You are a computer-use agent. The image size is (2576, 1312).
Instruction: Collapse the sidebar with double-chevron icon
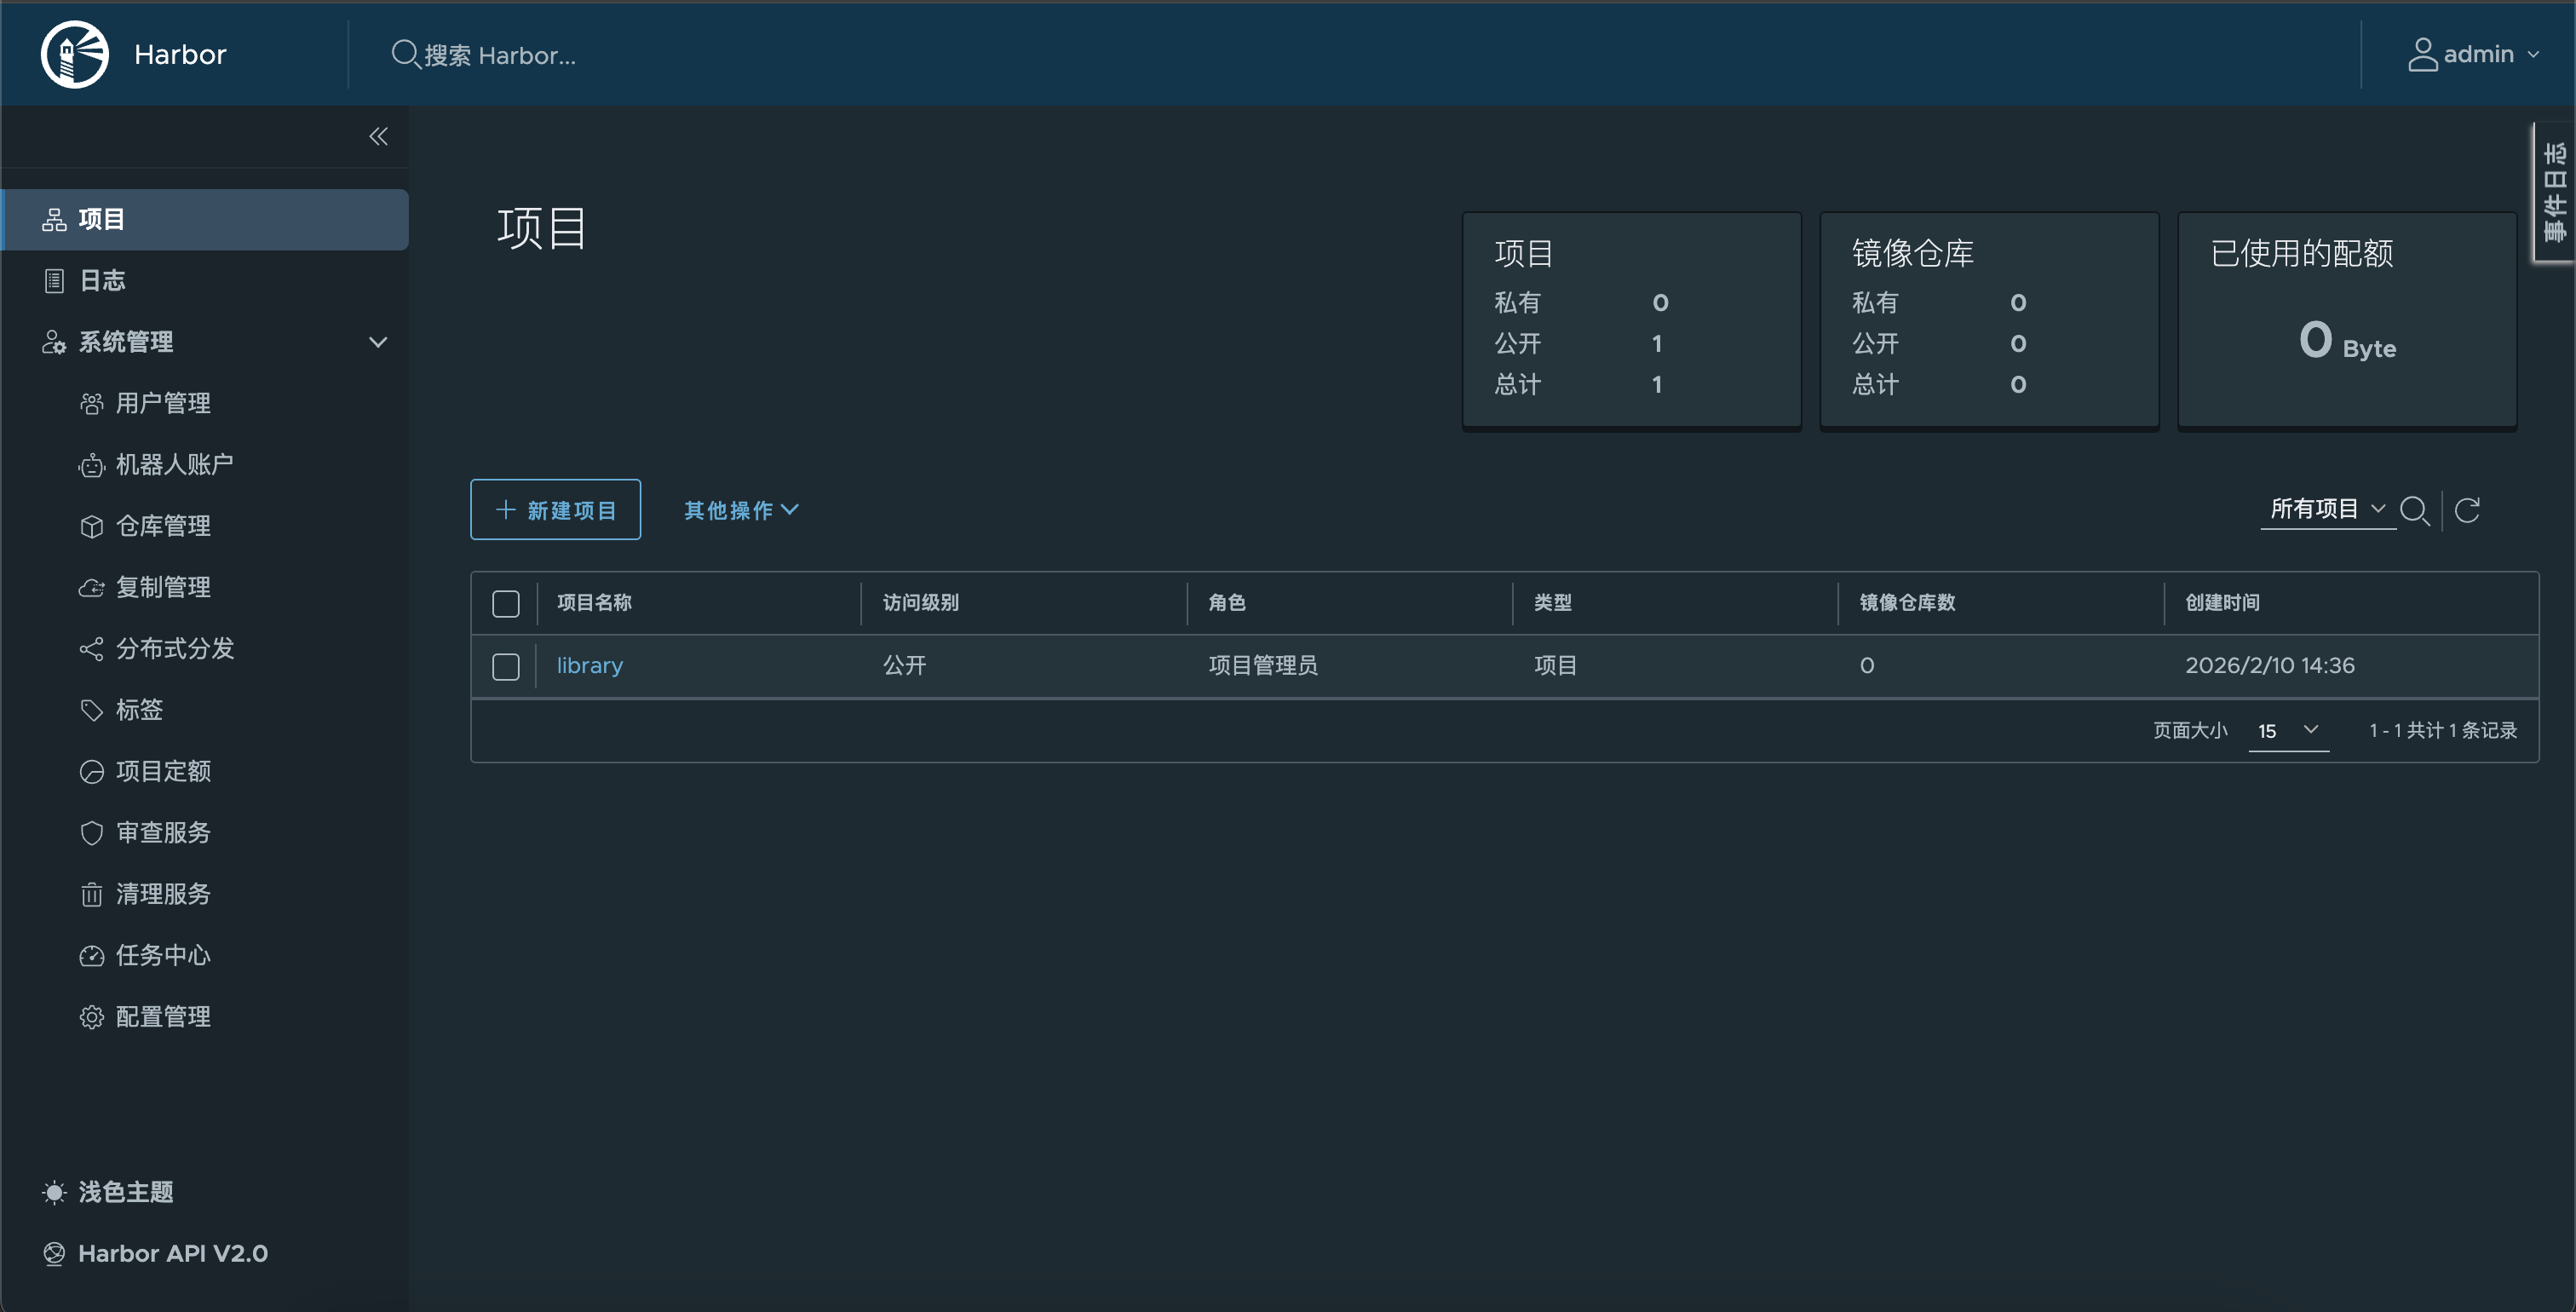pyautogui.click(x=378, y=137)
